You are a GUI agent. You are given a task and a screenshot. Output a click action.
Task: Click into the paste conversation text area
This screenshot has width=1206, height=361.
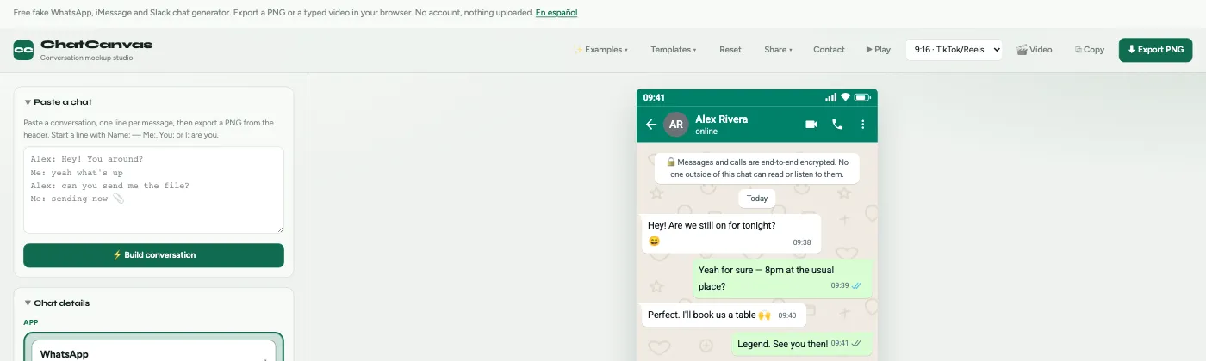(153, 190)
